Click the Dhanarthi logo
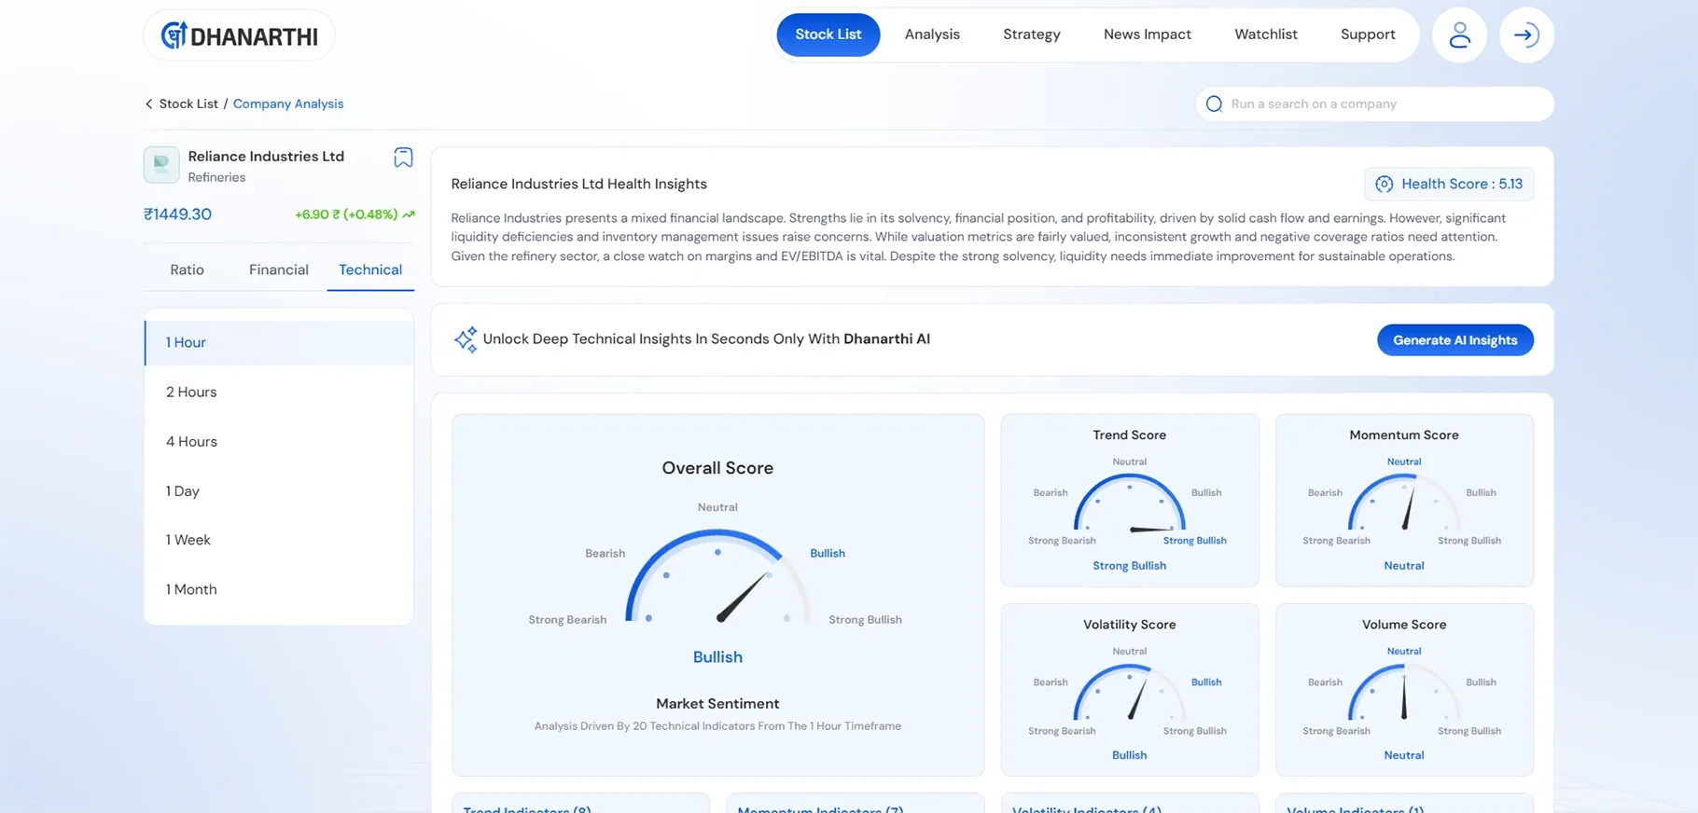This screenshot has width=1698, height=813. pyautogui.click(x=239, y=35)
